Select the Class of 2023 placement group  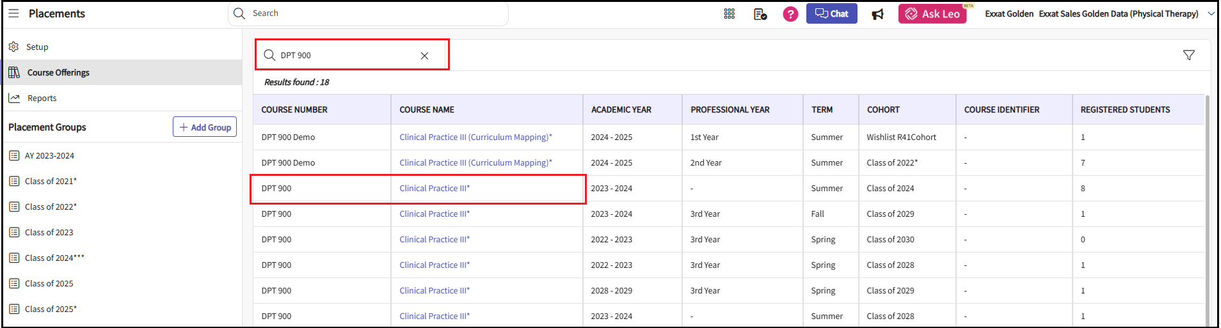[x=49, y=232]
